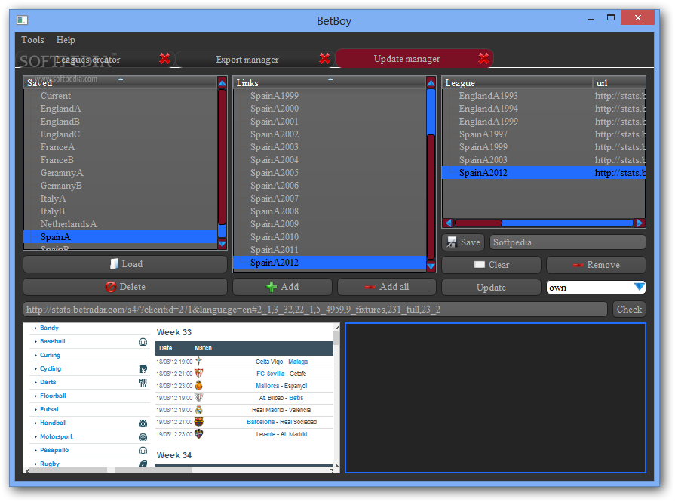Select EnglandA in Saved list
Viewport: 675px width, 502px height.
pyautogui.click(x=121, y=109)
